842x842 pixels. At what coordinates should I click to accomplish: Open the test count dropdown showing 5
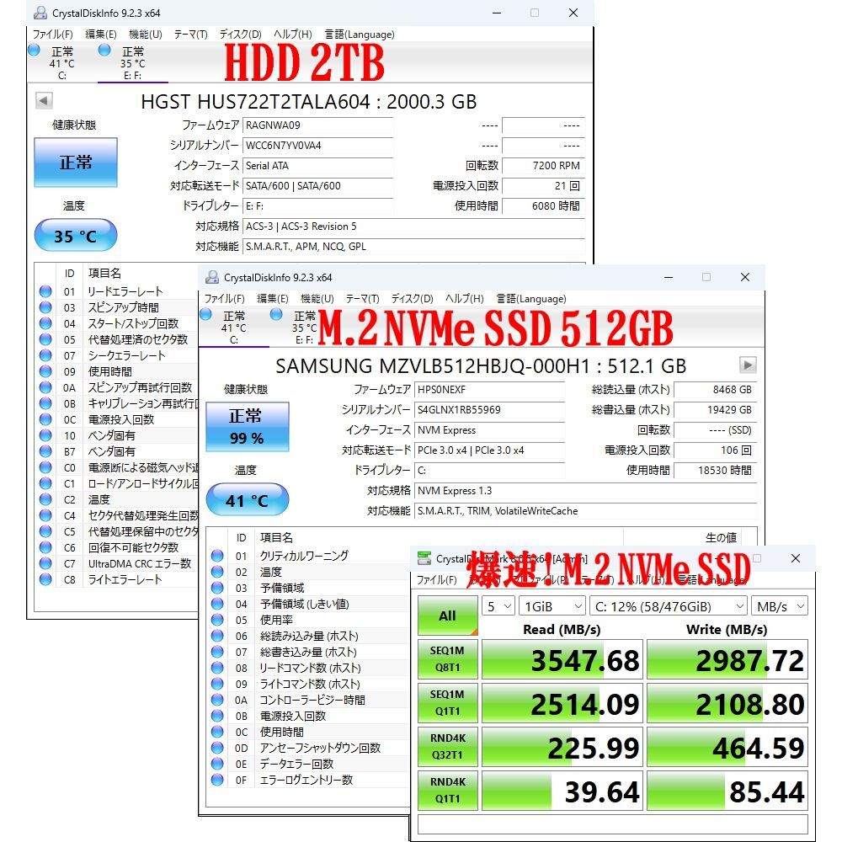tap(498, 606)
